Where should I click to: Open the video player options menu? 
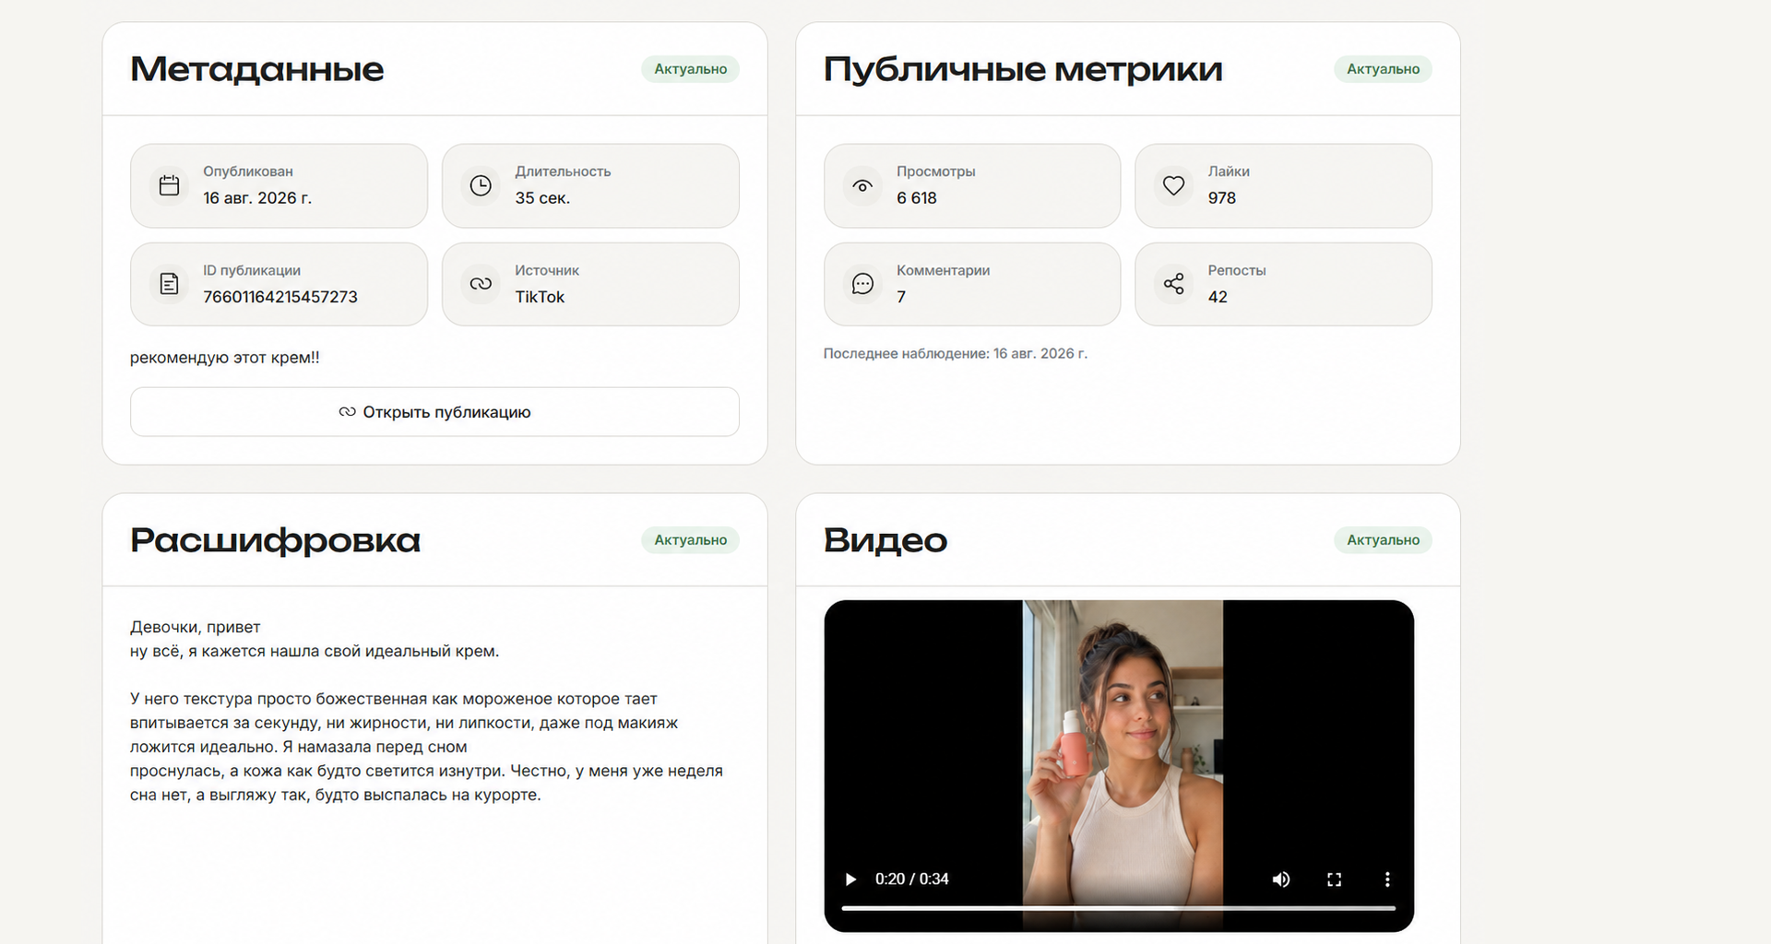click(x=1386, y=879)
